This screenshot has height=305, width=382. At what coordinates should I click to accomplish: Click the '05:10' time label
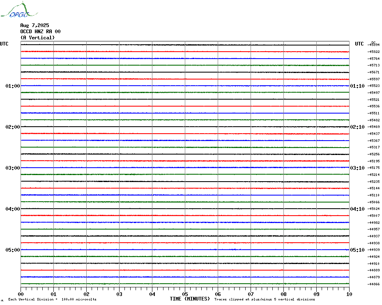coord(357,250)
